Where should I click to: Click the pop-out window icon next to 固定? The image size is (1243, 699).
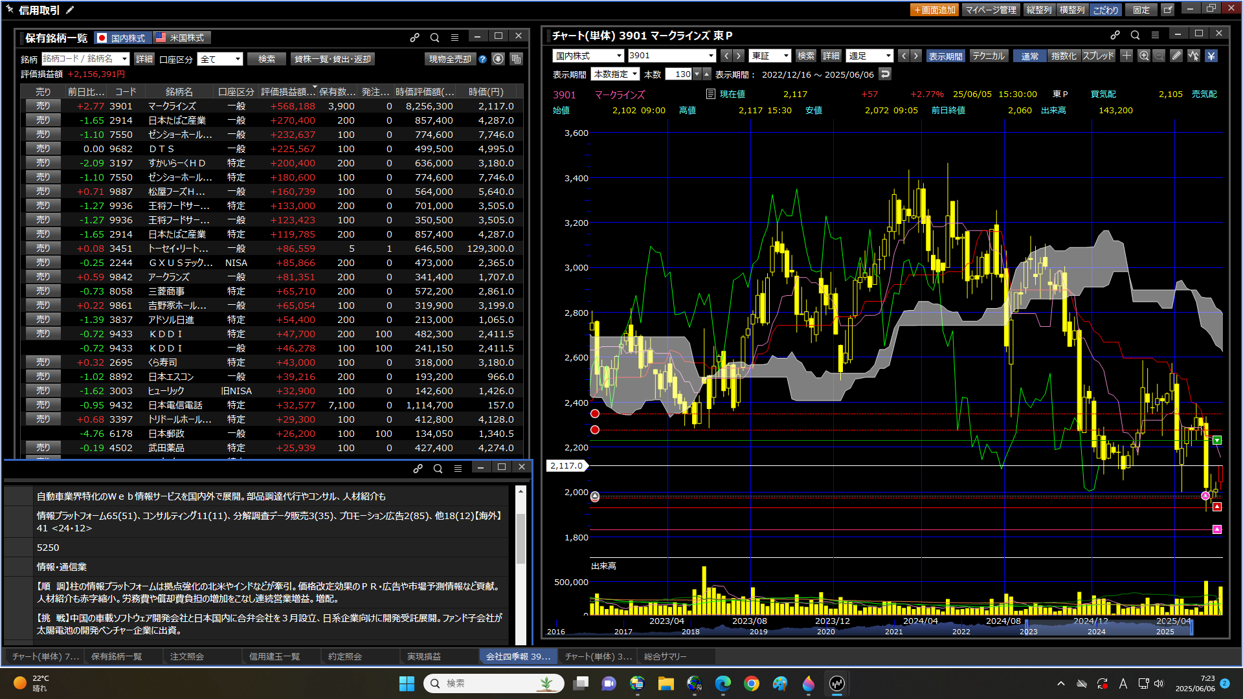click(1167, 10)
